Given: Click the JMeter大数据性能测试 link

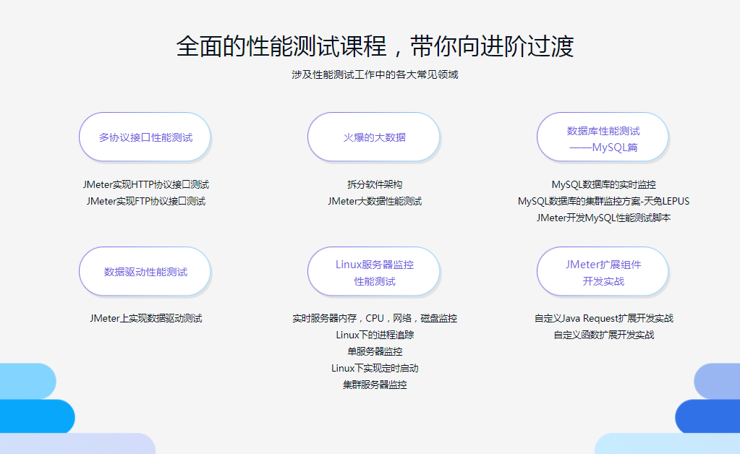Looking at the screenshot, I should point(374,202).
